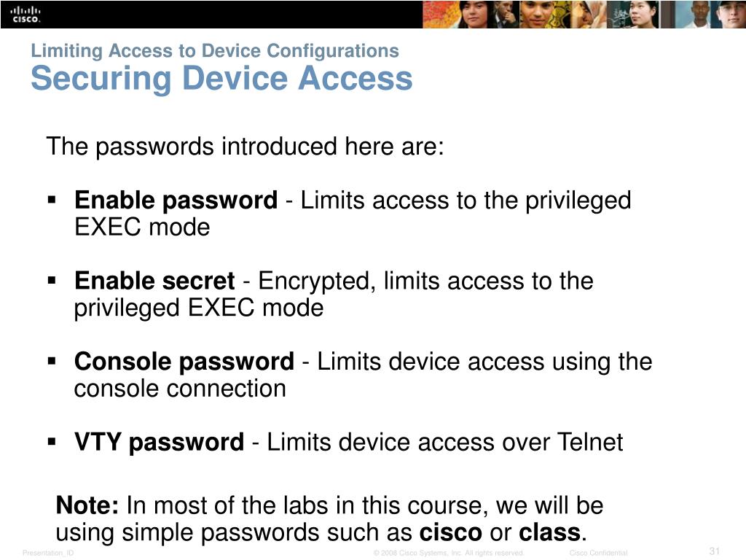Click the bold VTY password term
This screenshot has height=560, width=746.
tap(159, 443)
